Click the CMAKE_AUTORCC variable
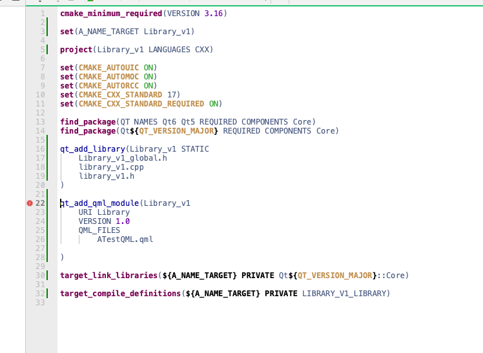Screen dimensions: 483x353 click(108, 86)
